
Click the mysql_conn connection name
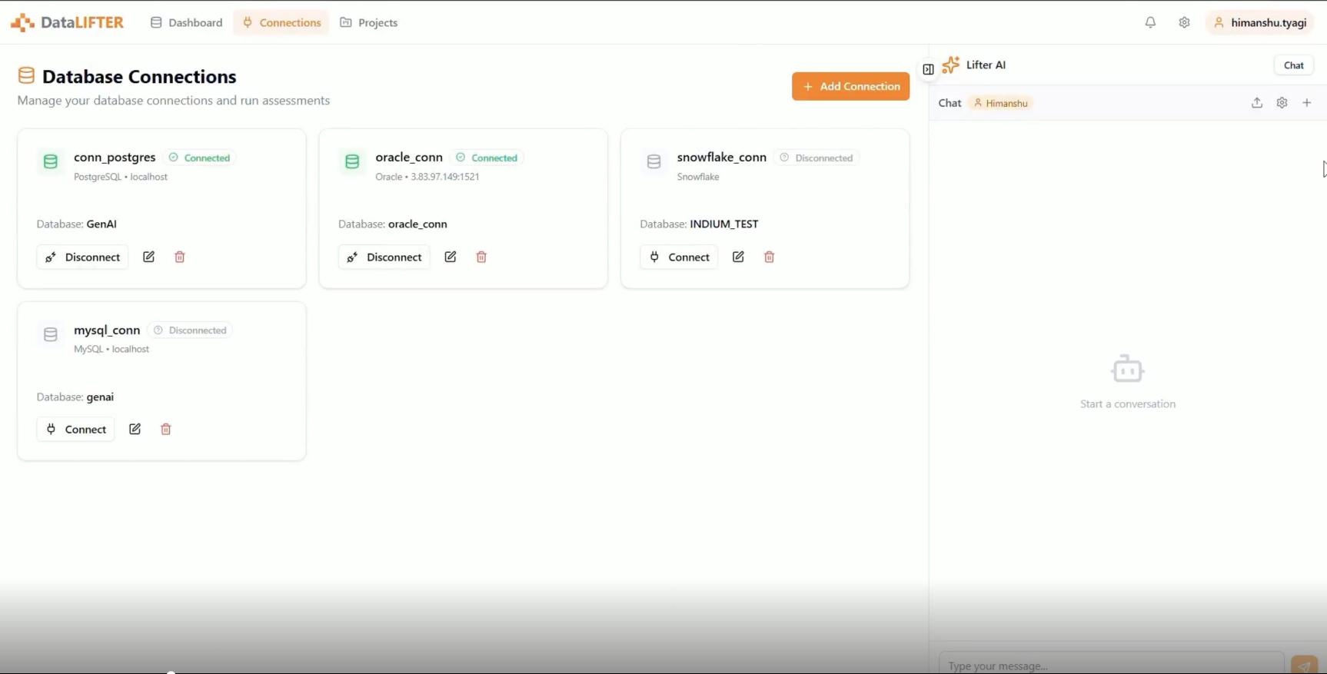(107, 330)
